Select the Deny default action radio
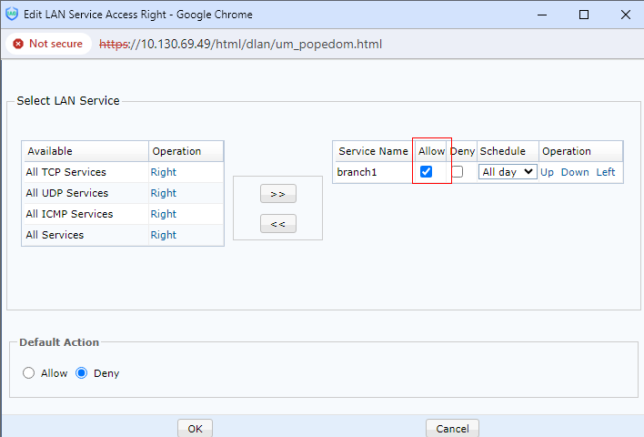This screenshot has width=644, height=437. click(x=81, y=373)
